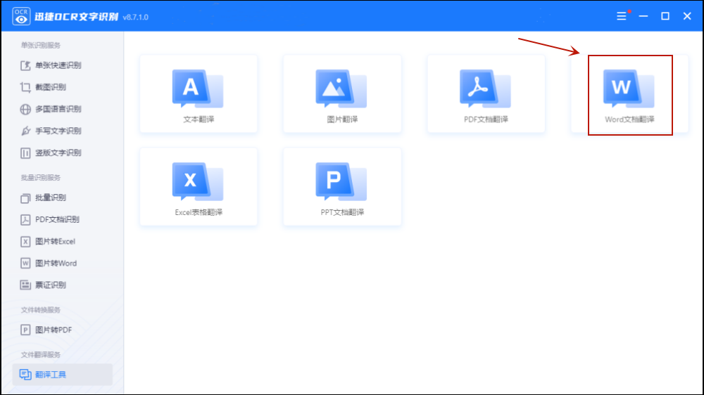The image size is (704, 395).
Task: Open 单张快速识别 in the sidebar
Action: pyautogui.click(x=51, y=65)
